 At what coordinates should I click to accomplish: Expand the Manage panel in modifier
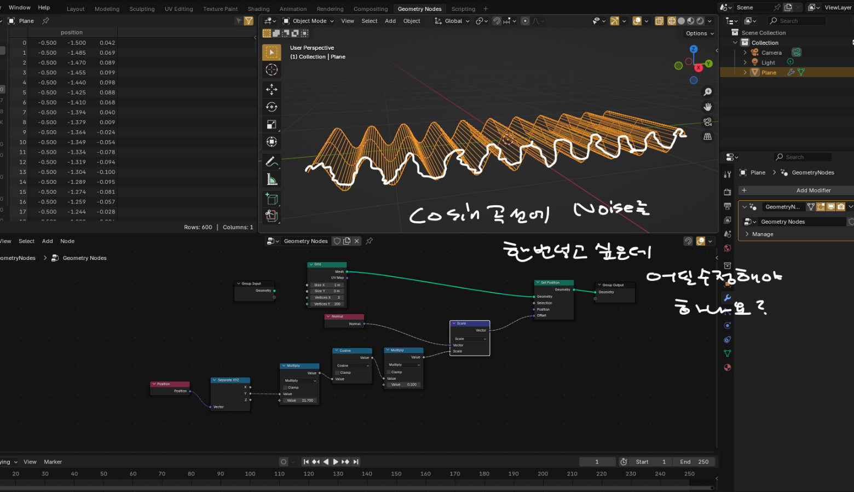(747, 234)
